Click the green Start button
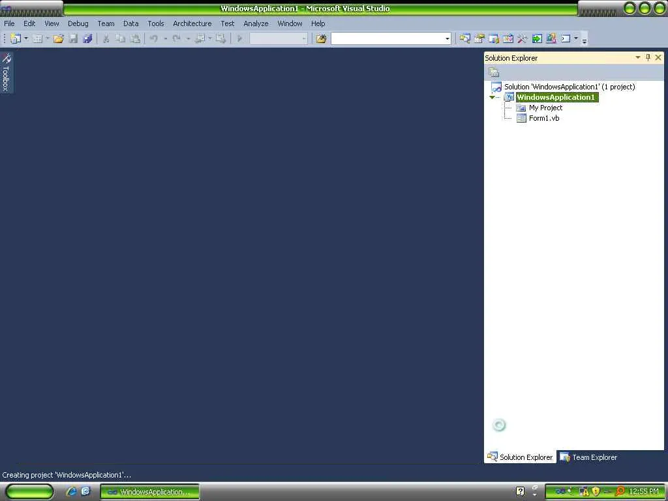 (x=29, y=492)
